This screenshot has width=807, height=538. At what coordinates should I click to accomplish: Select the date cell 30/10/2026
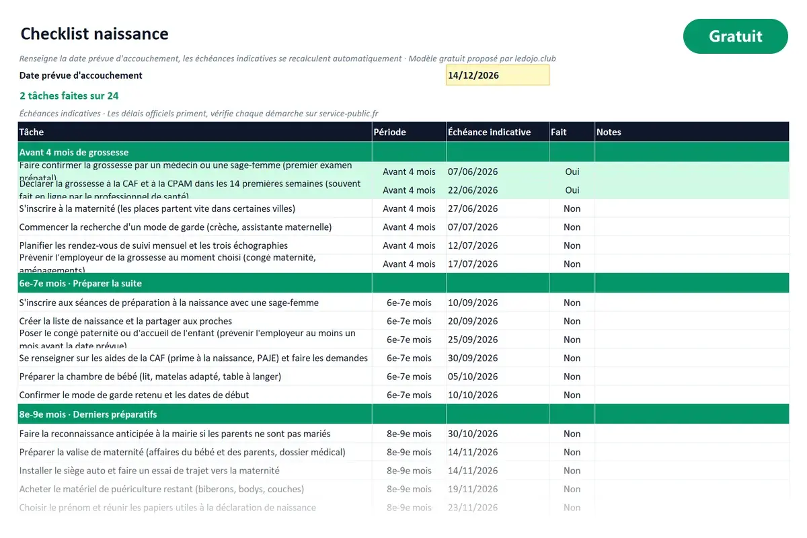pos(498,434)
